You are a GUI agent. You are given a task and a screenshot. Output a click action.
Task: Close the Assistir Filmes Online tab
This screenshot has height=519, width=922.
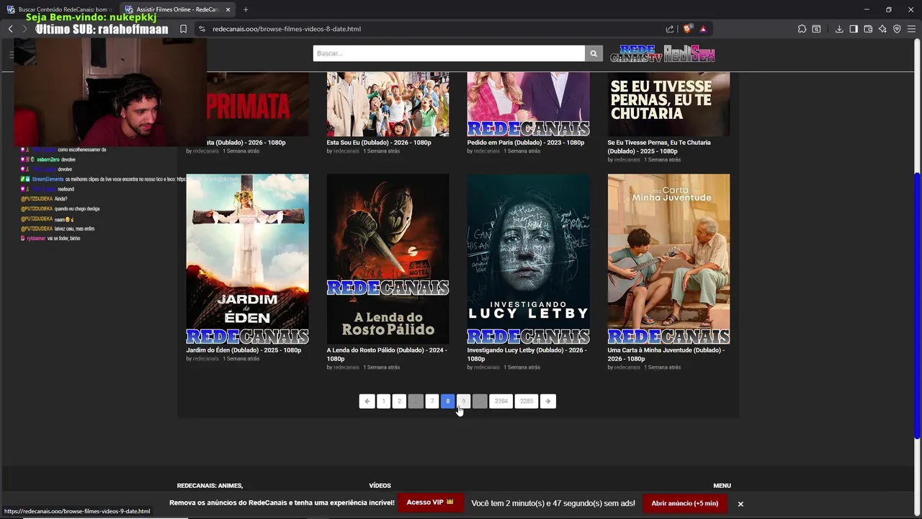click(x=228, y=9)
